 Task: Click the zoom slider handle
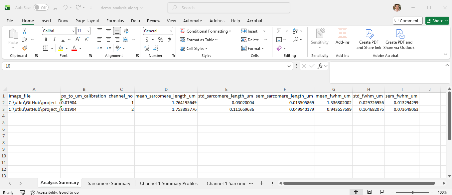412,192
